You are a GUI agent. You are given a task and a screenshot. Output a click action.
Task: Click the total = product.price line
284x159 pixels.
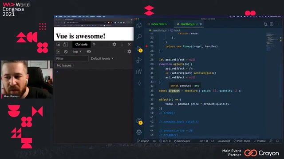tap(197, 104)
